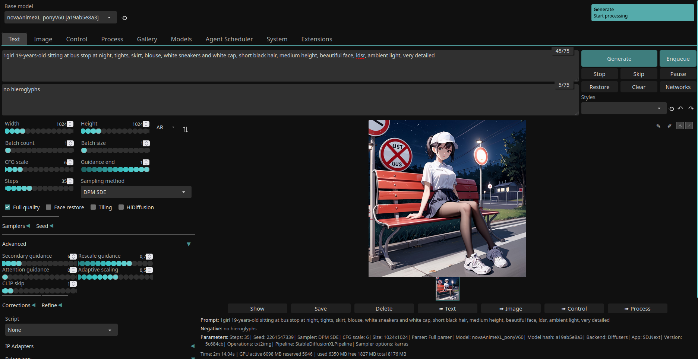Click the X icon above the output image

[689, 126]
